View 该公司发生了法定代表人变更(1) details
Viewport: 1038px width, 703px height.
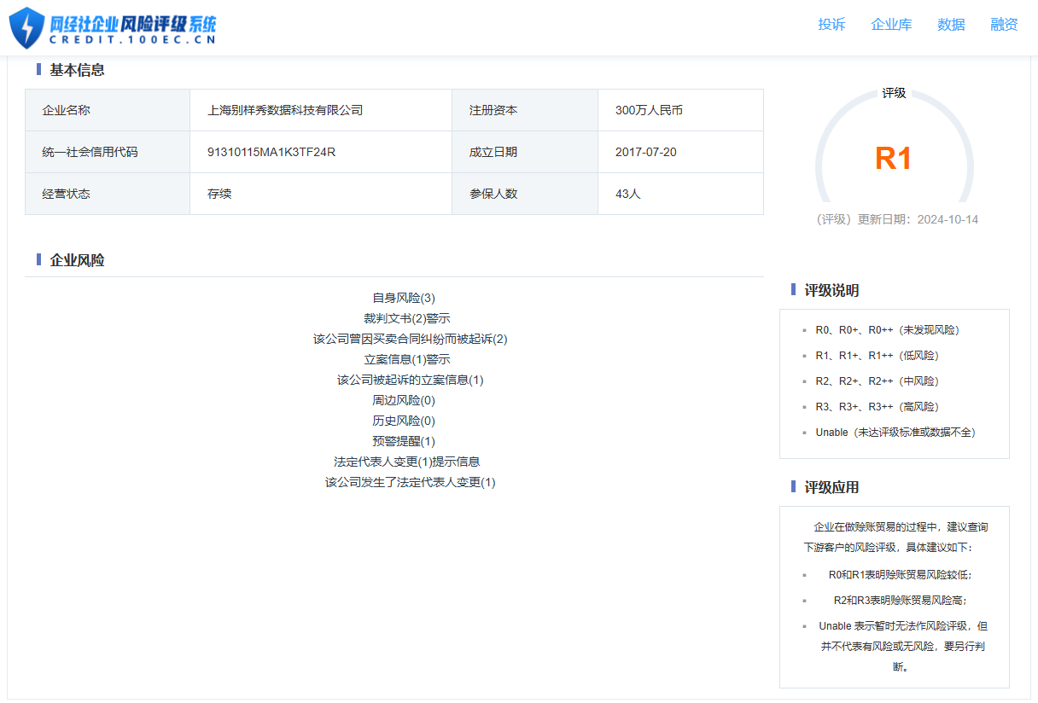[410, 482]
